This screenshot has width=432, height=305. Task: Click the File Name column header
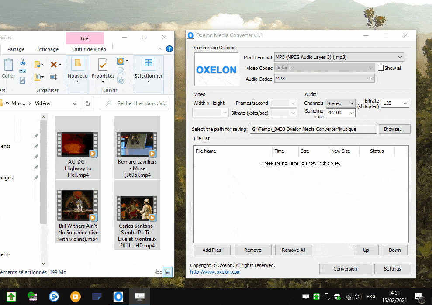coord(233,151)
